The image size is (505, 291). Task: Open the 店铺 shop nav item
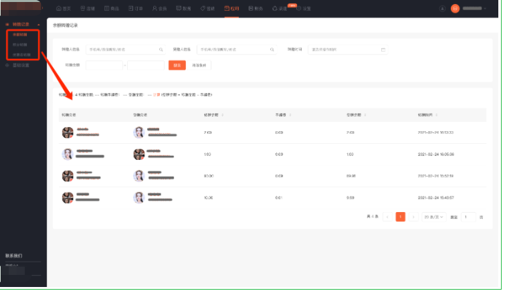tap(88, 9)
